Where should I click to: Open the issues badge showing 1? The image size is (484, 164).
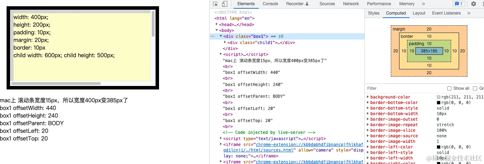[x=459, y=4]
